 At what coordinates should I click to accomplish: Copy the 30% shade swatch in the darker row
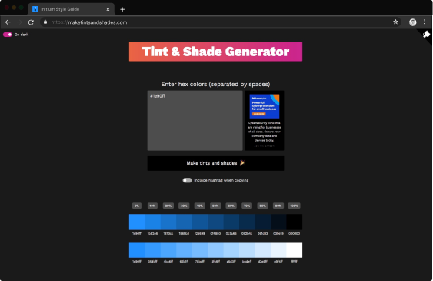184,222
